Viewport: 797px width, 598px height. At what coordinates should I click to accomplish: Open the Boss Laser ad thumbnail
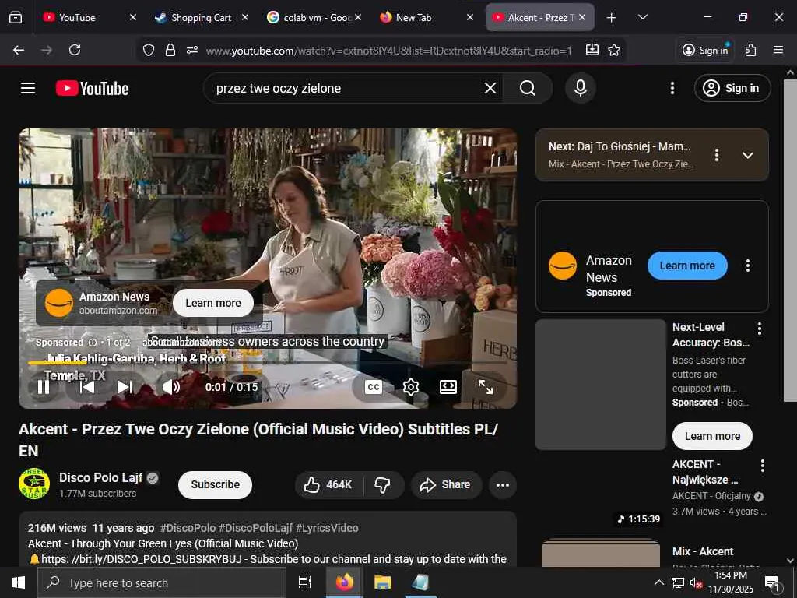point(601,385)
